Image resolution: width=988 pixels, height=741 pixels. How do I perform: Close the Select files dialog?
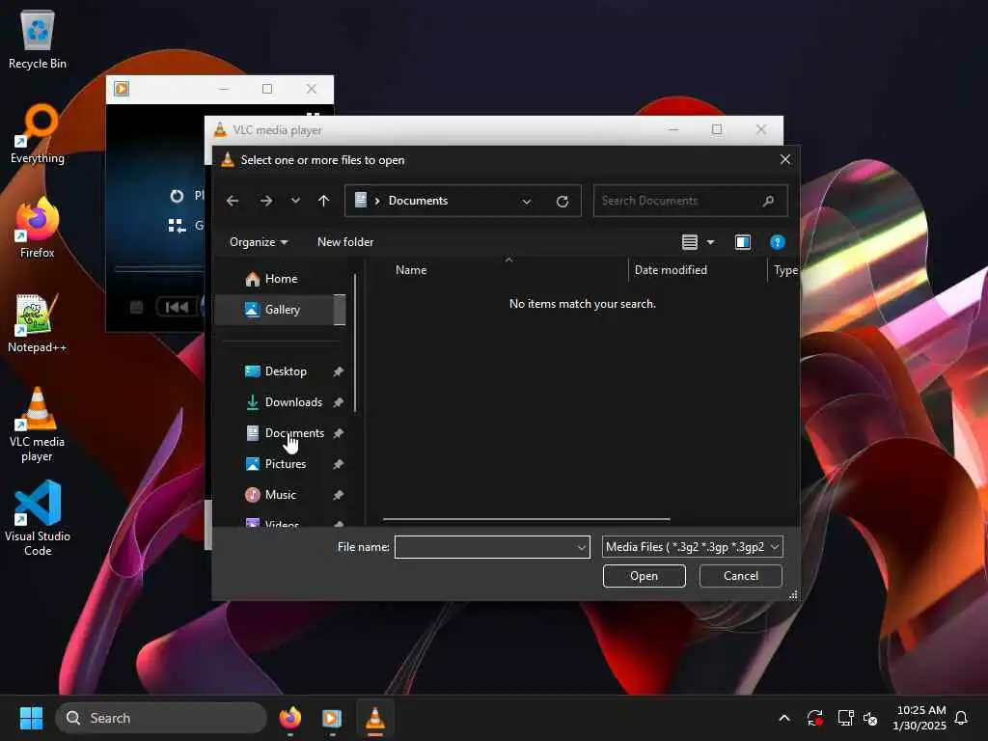tap(785, 159)
